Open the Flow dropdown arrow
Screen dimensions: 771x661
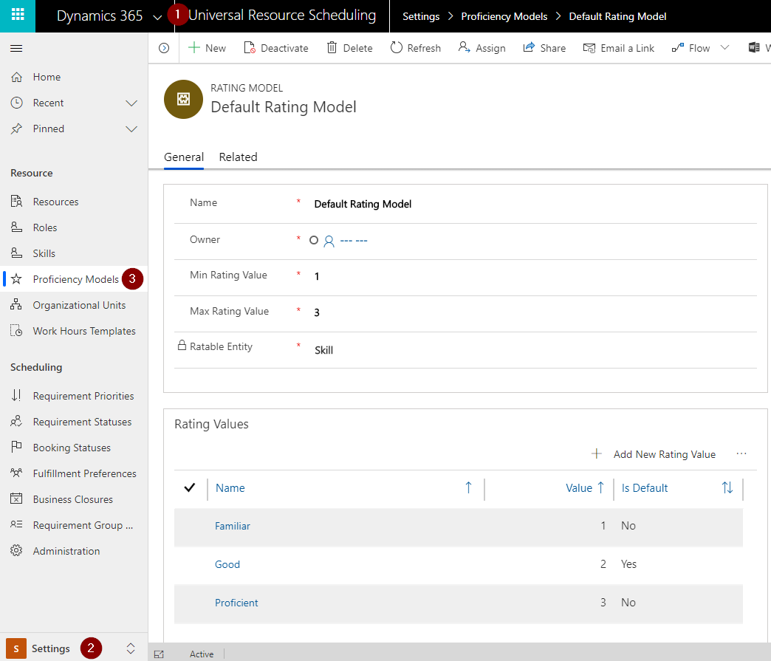[x=724, y=48]
